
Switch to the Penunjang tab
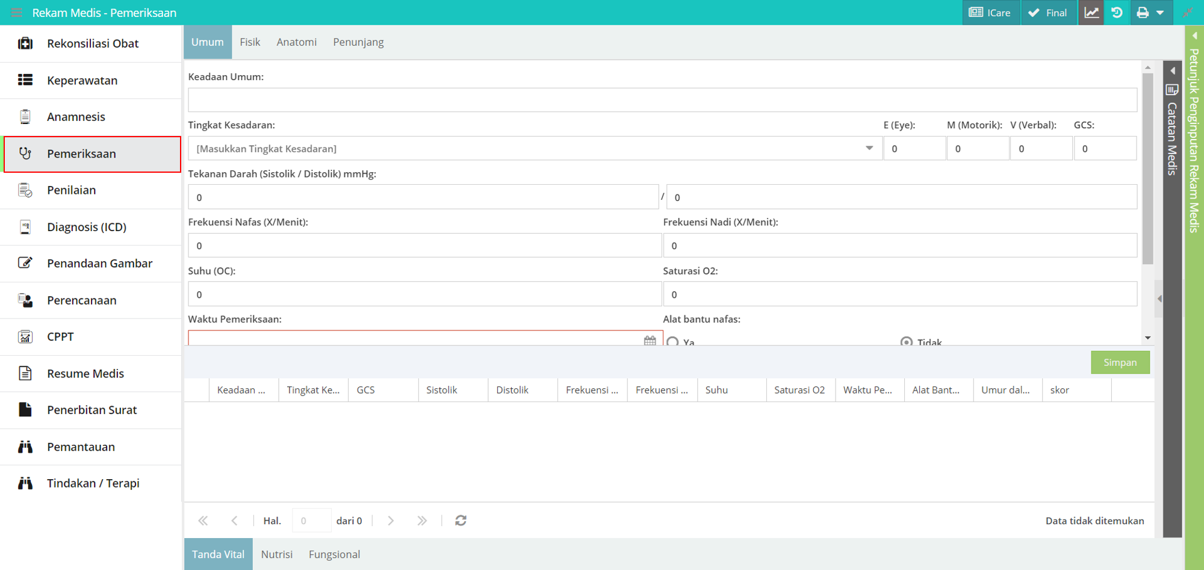(x=358, y=42)
